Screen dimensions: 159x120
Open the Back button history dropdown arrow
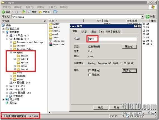click(x=13, y=12)
